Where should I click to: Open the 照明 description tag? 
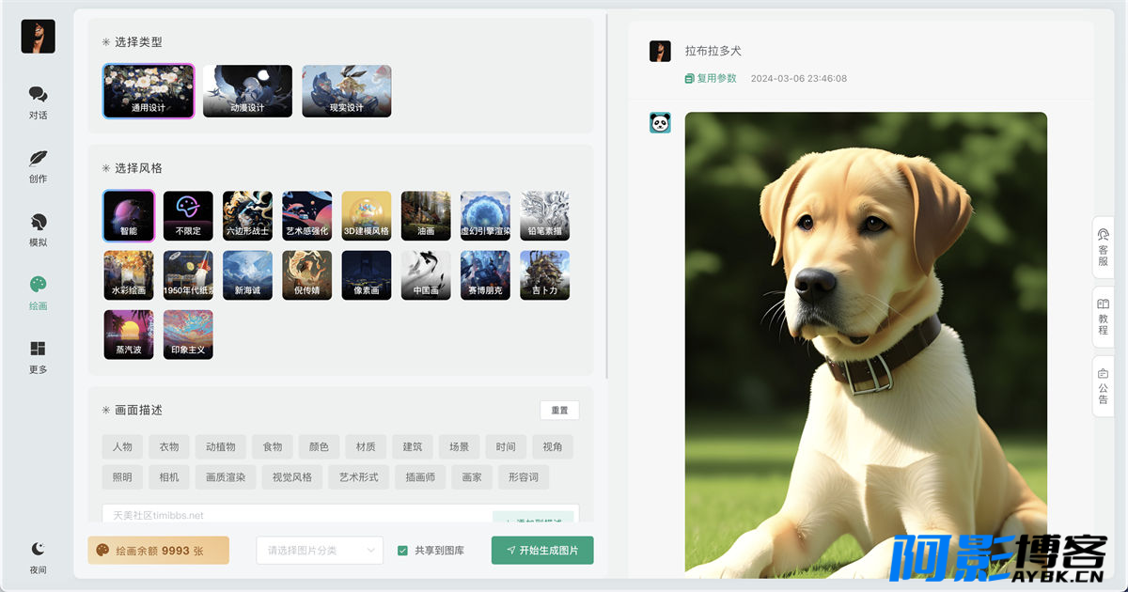tap(122, 477)
